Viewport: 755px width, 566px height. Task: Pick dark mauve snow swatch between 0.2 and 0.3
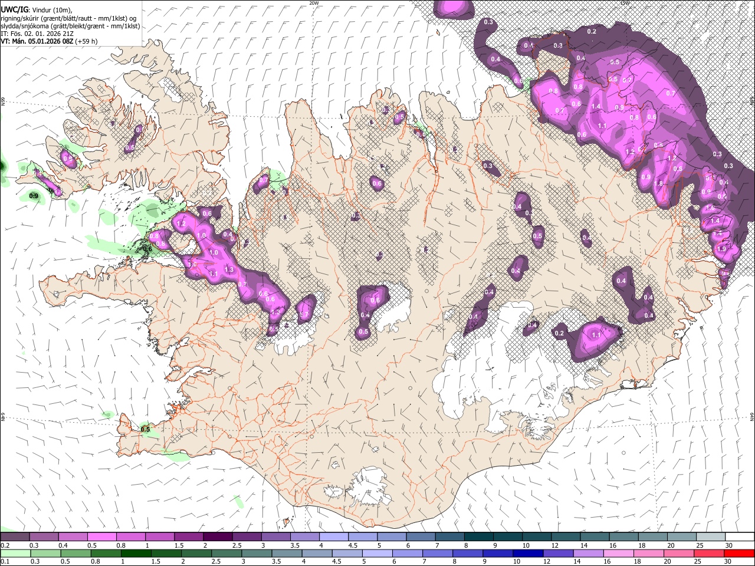point(15,537)
